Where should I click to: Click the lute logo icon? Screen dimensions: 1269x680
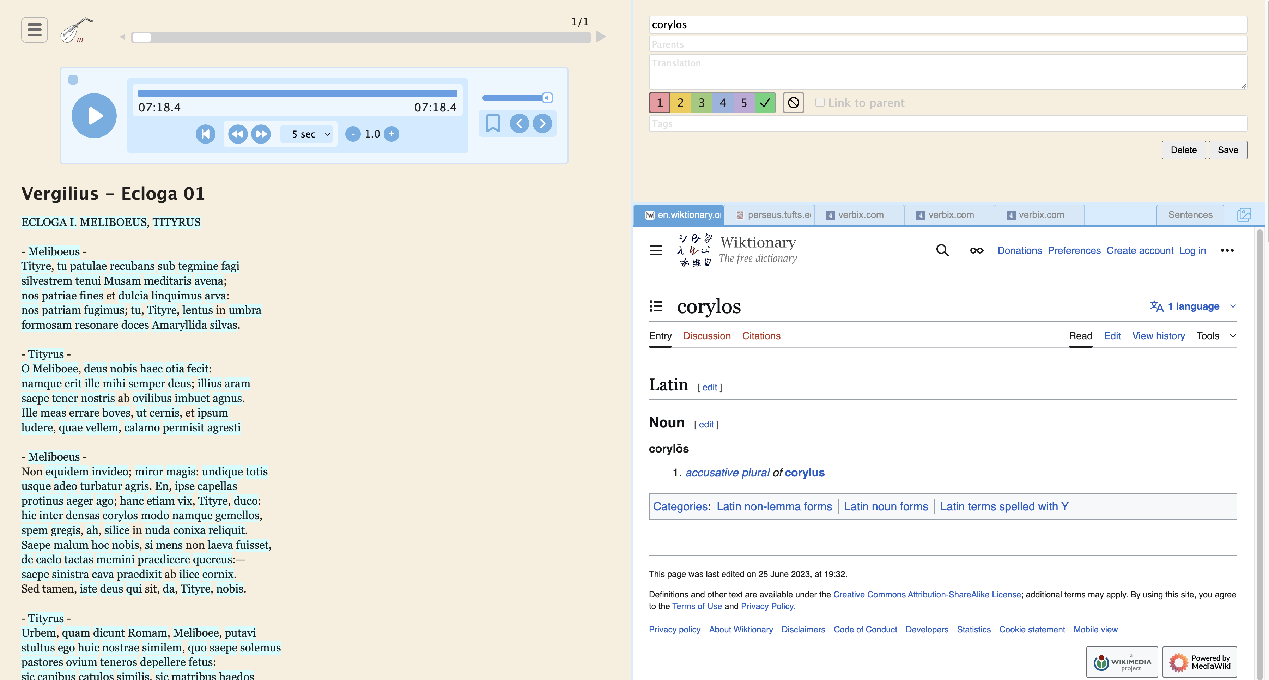(x=76, y=30)
